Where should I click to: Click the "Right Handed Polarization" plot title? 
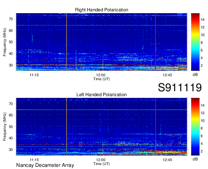tap(102, 10)
